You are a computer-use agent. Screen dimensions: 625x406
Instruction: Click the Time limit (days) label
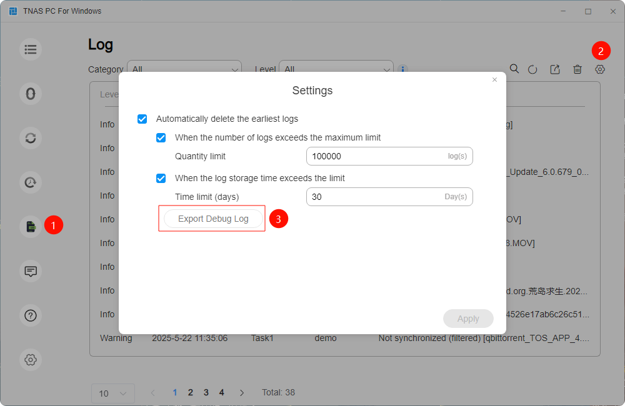[x=207, y=197]
